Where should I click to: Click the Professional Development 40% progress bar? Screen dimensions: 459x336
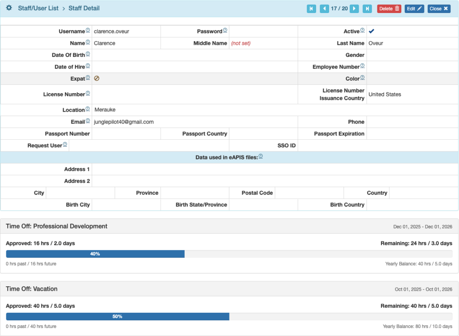click(x=95, y=254)
